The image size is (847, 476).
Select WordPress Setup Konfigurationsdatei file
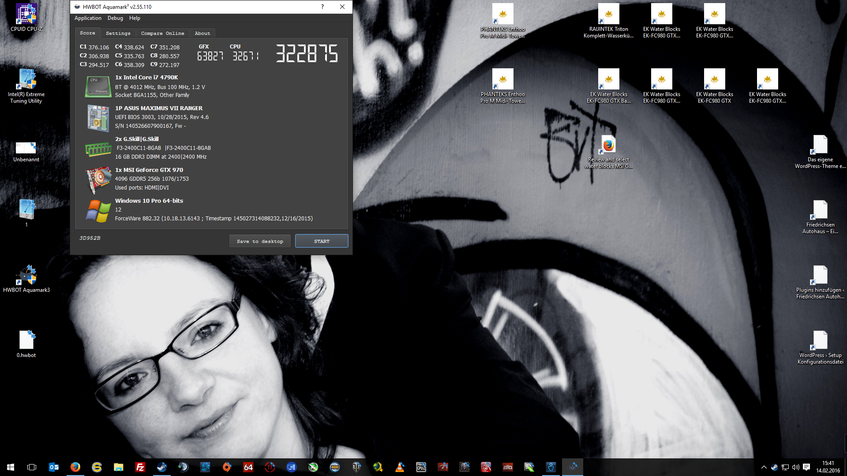(x=821, y=347)
